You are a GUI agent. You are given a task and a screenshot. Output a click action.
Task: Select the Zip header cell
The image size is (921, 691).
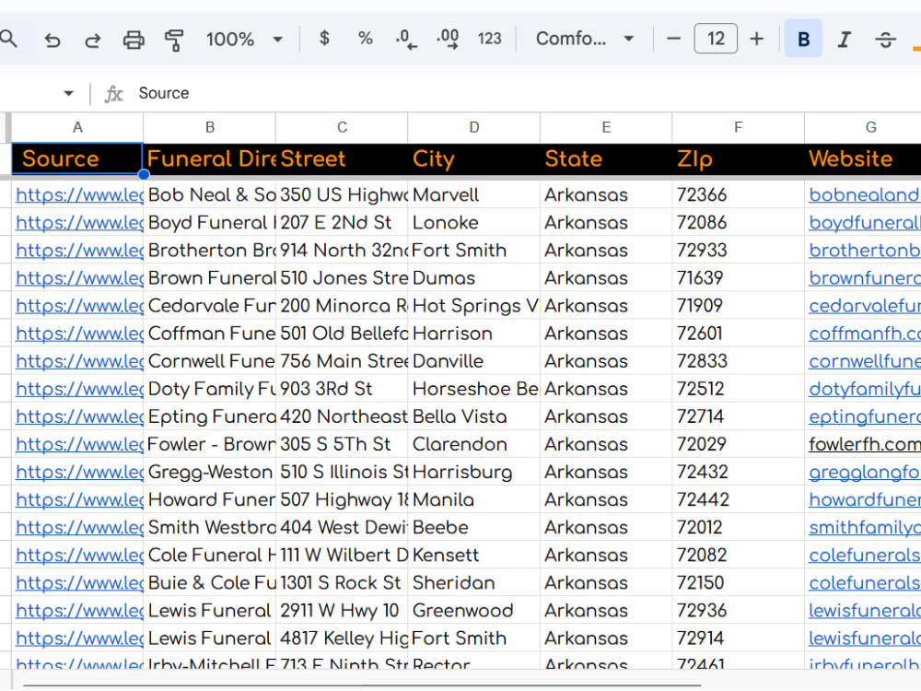tap(739, 158)
